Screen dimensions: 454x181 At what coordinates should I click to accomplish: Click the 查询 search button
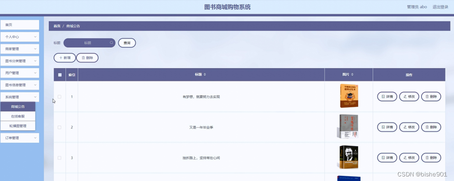tap(127, 43)
